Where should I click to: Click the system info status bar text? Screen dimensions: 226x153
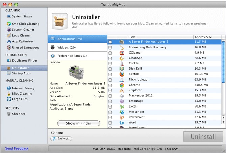tap(136, 149)
